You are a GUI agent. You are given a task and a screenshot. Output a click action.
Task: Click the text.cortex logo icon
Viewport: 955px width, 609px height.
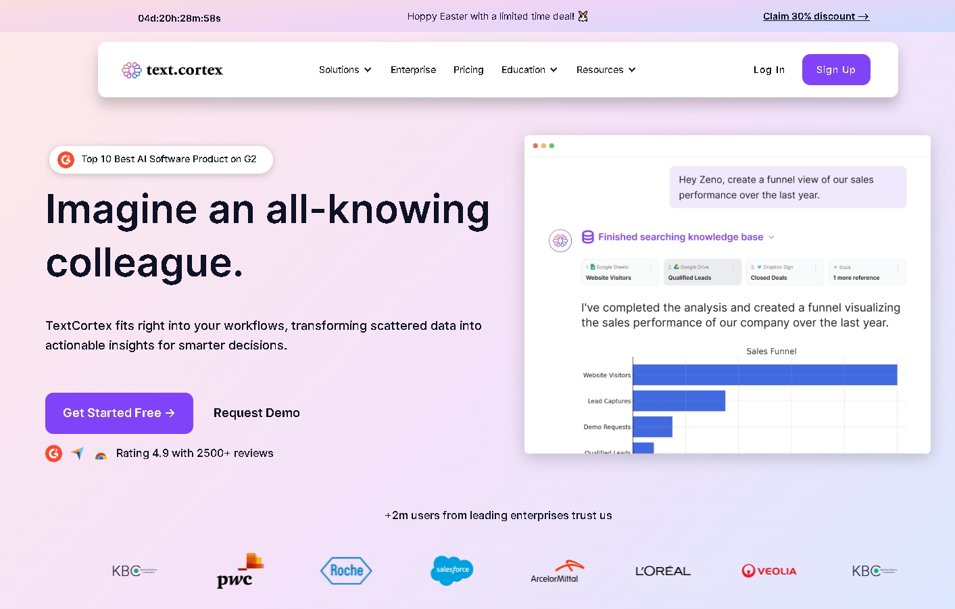click(131, 70)
